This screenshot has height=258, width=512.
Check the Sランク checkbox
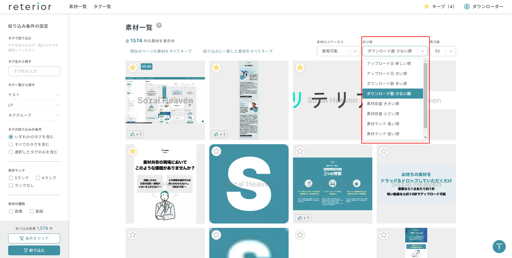point(11,178)
